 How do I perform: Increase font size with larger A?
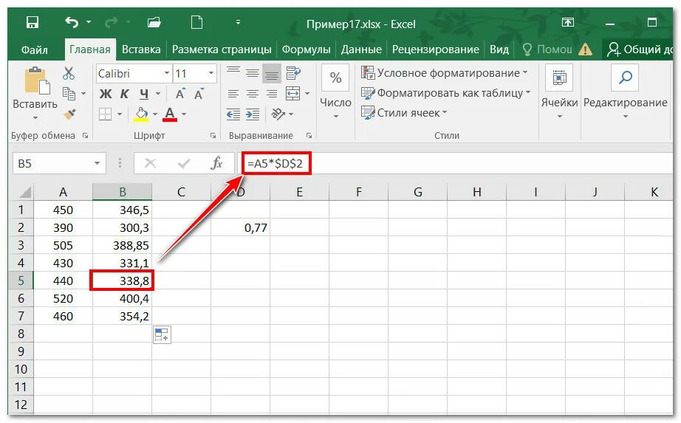pos(179,93)
